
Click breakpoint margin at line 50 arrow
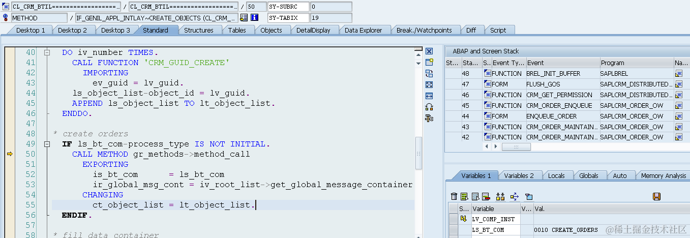[10, 154]
